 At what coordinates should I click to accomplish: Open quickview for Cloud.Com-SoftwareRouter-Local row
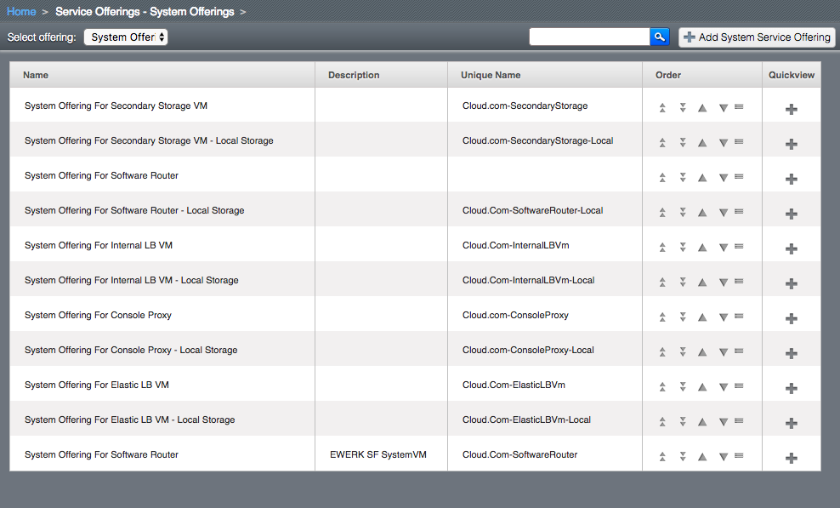click(x=792, y=214)
